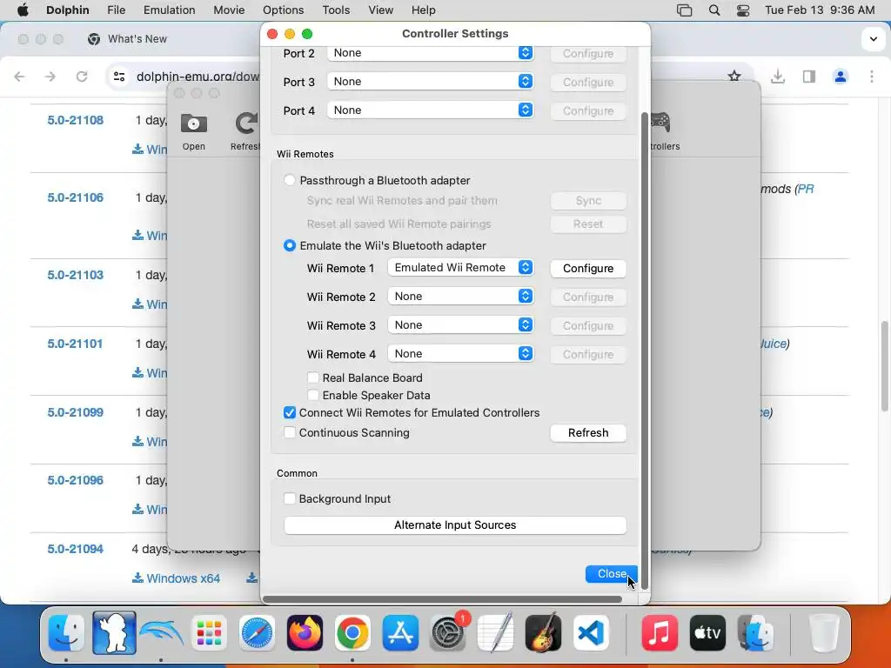Image resolution: width=891 pixels, height=668 pixels.
Task: Open System Settings from the dock
Action: click(x=448, y=633)
